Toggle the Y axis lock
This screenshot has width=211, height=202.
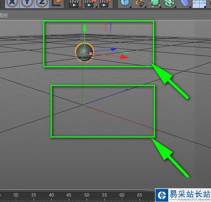[x=27, y=3]
